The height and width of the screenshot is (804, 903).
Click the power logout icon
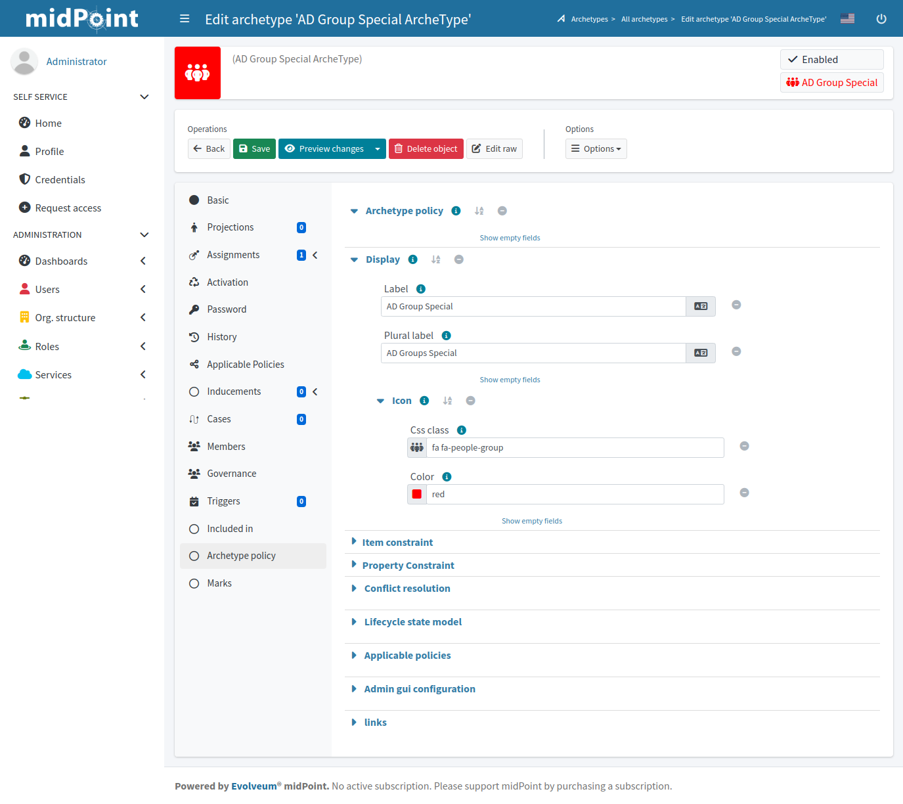click(x=881, y=19)
